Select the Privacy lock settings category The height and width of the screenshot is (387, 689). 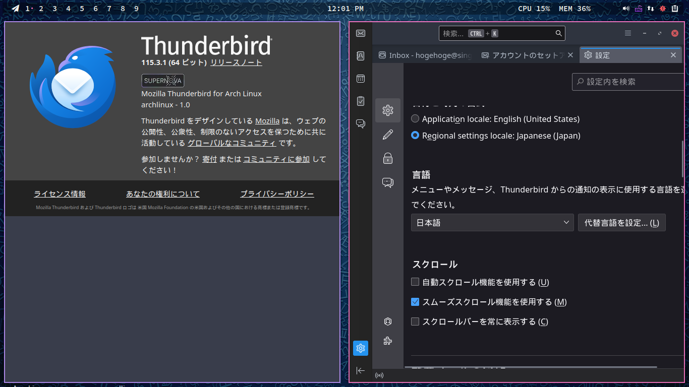click(x=388, y=158)
